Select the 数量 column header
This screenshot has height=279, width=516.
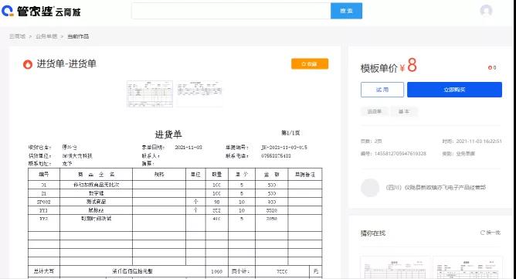tap(216, 174)
